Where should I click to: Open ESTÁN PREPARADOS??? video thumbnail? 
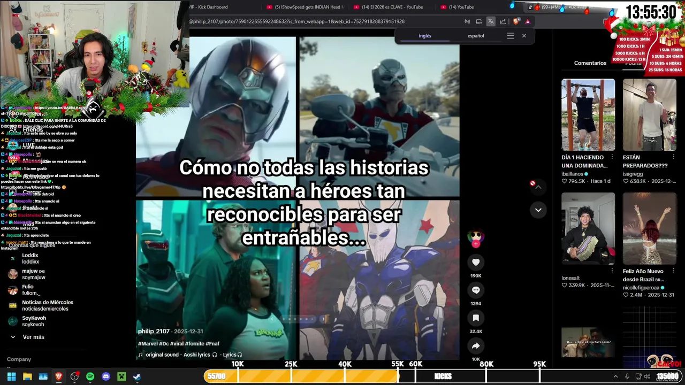[650, 115]
